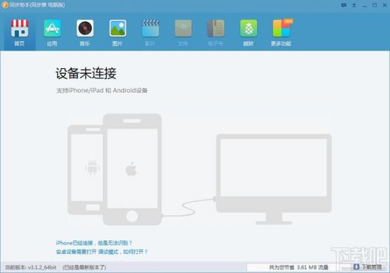
Task: Click the Android phone illustration
Action: tap(85, 170)
